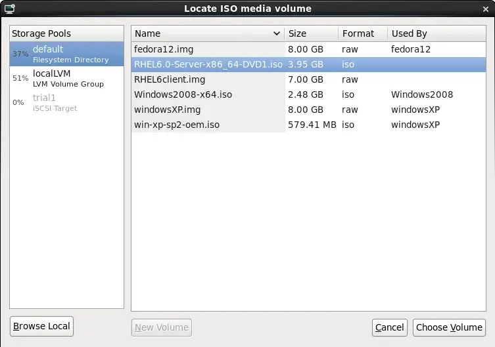This screenshot has height=347, width=495.
Task: Select the windowsXP.img volume
Action: (x=167, y=110)
